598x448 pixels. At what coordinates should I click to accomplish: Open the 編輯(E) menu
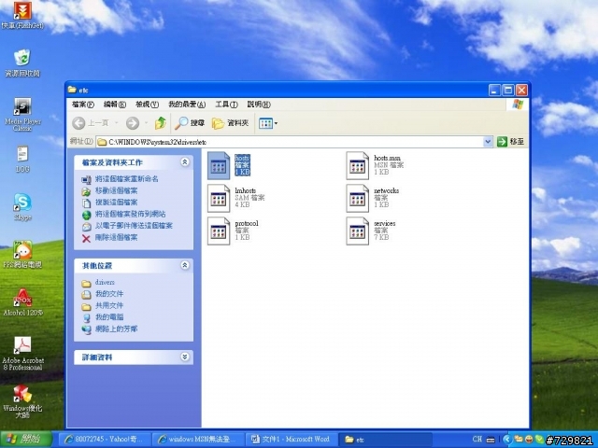(x=114, y=104)
